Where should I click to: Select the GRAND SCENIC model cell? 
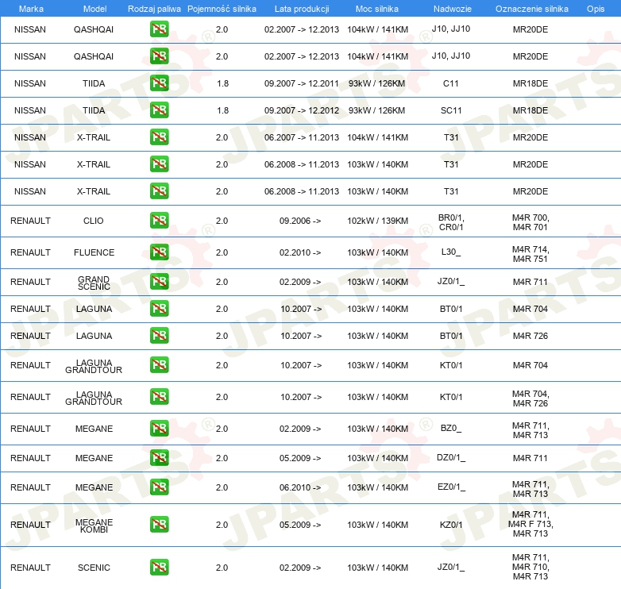[94, 283]
